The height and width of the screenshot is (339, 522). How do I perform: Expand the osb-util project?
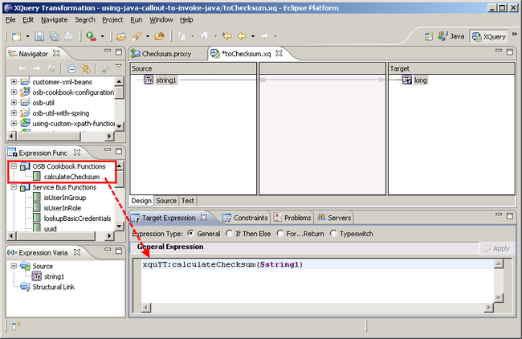[x=14, y=103]
